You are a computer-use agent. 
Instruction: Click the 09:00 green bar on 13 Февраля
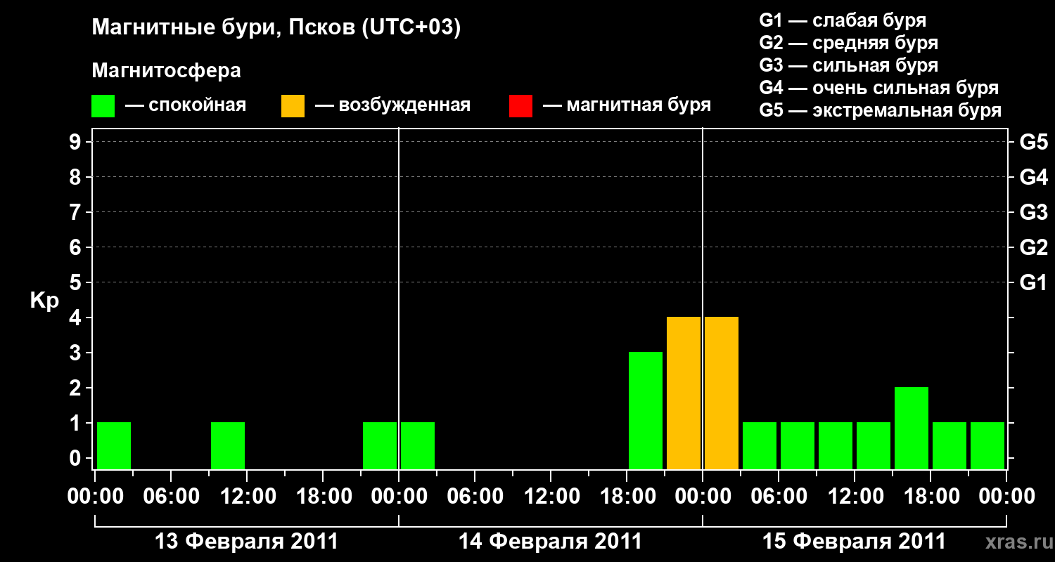pyautogui.click(x=228, y=445)
